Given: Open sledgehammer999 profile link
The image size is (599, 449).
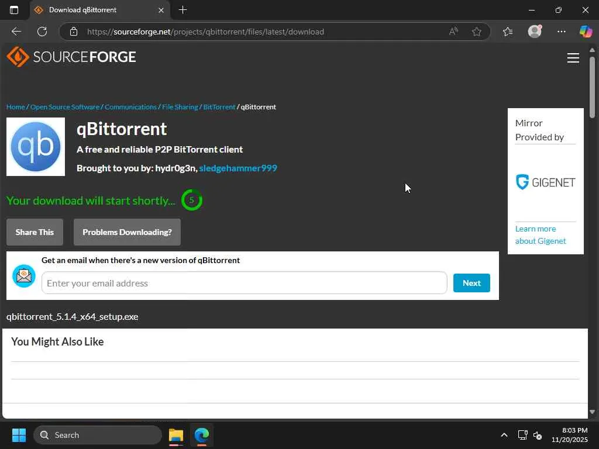Looking at the screenshot, I should (x=238, y=168).
